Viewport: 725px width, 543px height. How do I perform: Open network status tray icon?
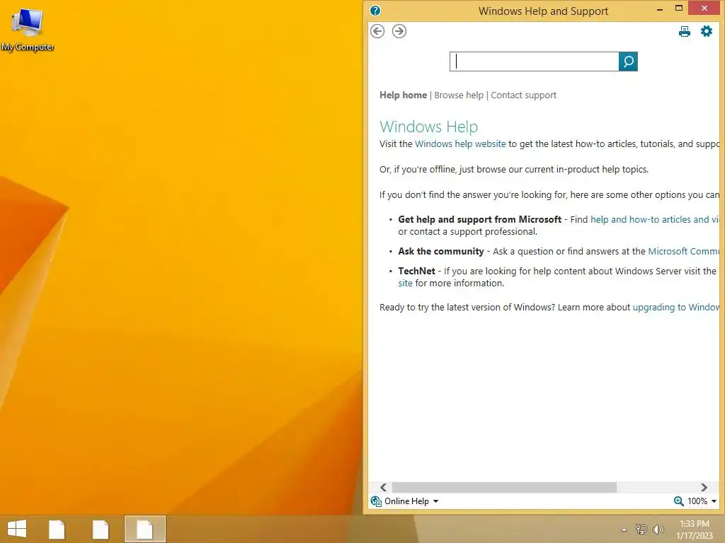(641, 529)
